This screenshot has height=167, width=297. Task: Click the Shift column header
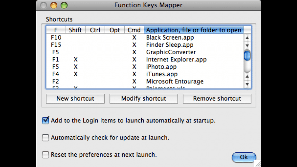click(75, 30)
